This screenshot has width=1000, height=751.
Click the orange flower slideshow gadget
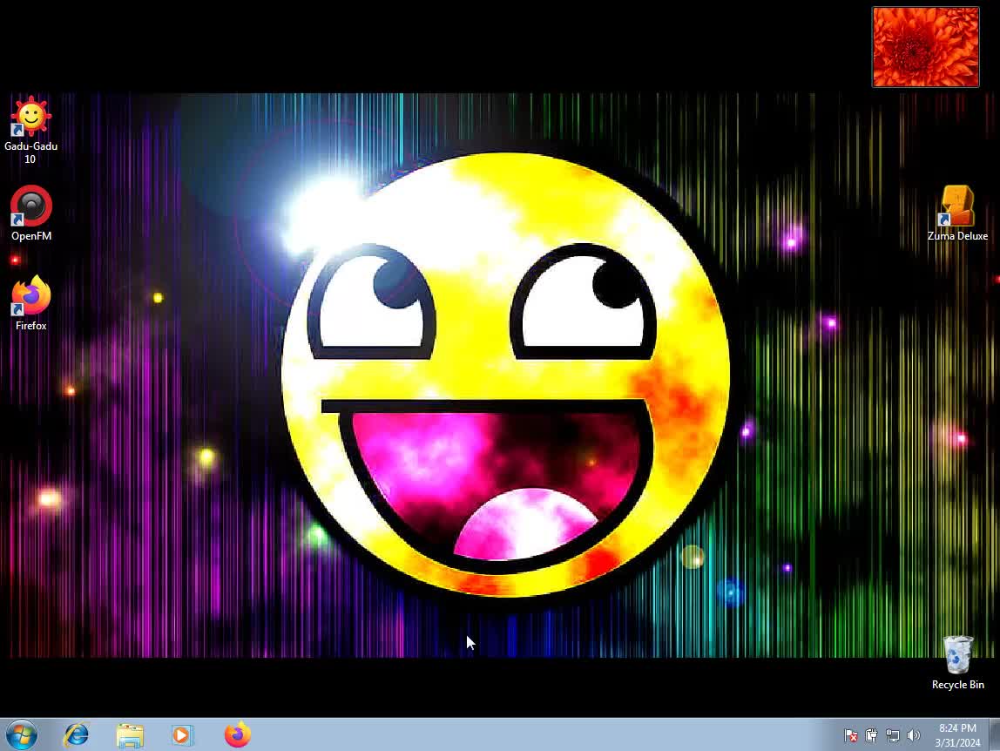(925, 47)
